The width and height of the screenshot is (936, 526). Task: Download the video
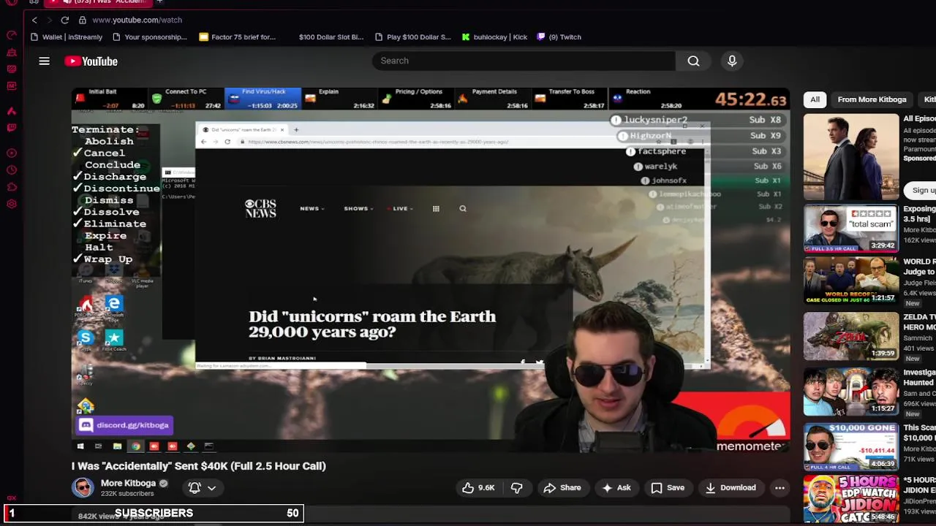[730, 487]
